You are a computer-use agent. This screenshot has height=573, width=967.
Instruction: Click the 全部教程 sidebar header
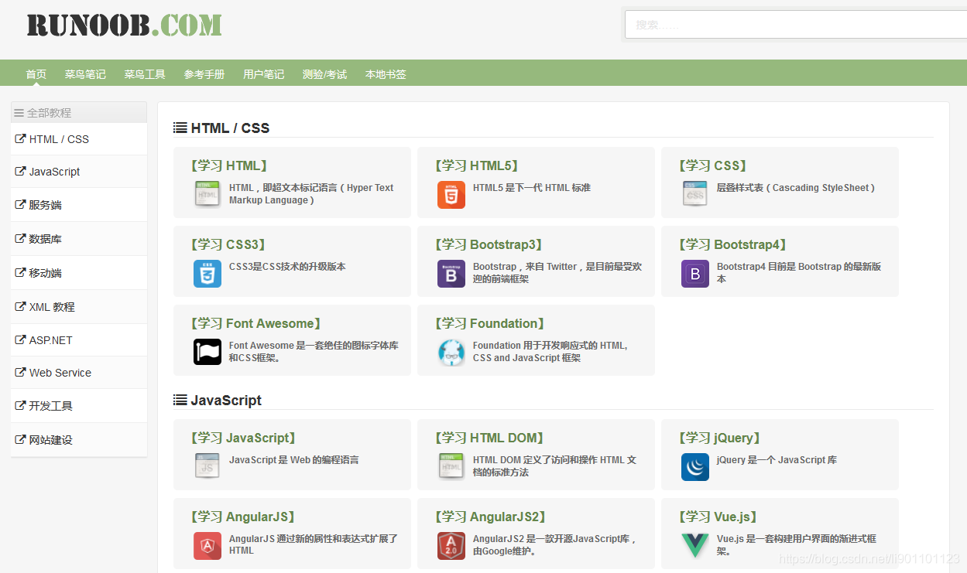tap(79, 112)
